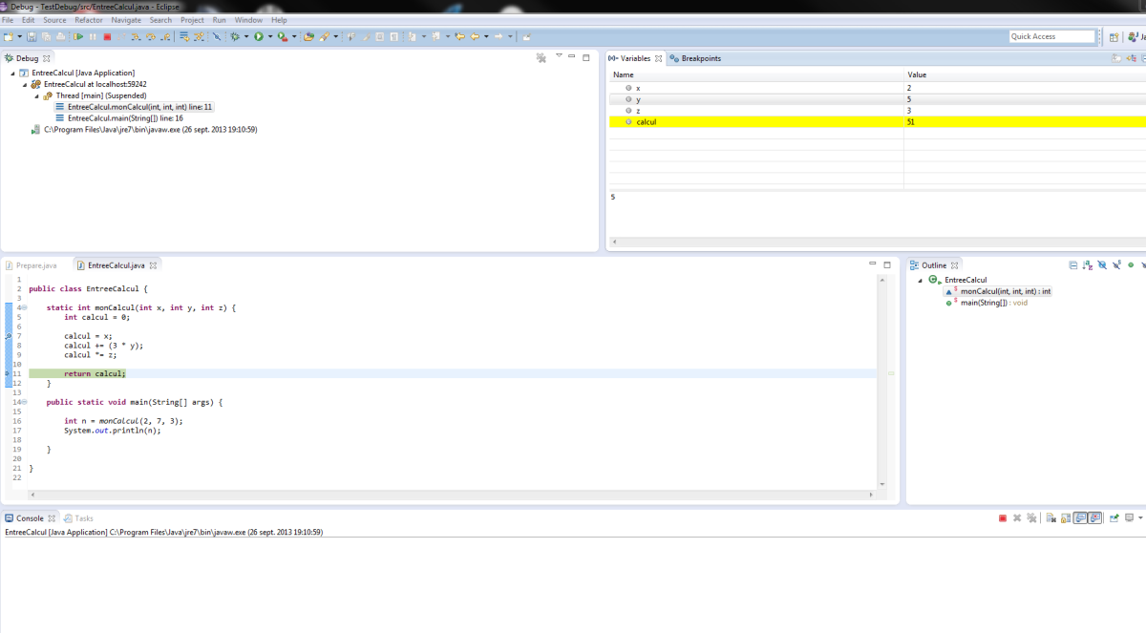Collapse the Thread [main] tree node
The image size is (1146, 633).
pos(36,95)
